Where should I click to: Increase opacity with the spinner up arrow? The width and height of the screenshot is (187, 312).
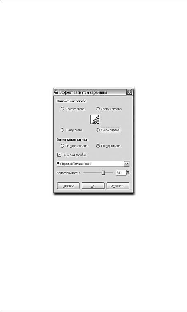coord(128,171)
